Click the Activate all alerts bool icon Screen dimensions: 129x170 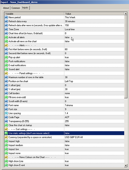(6, 37)
